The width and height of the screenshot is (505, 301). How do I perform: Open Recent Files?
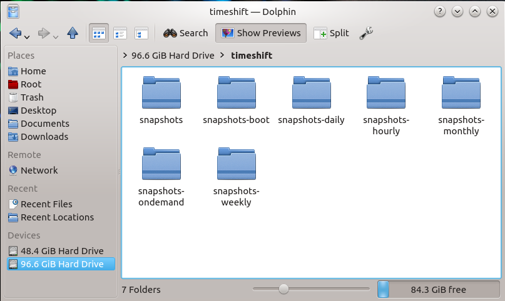coord(61,204)
